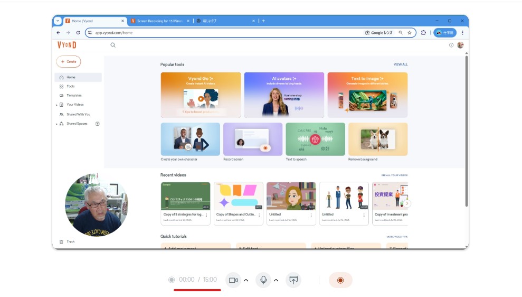
Task: Open options menu for Untitled woman video
Action: (311, 215)
